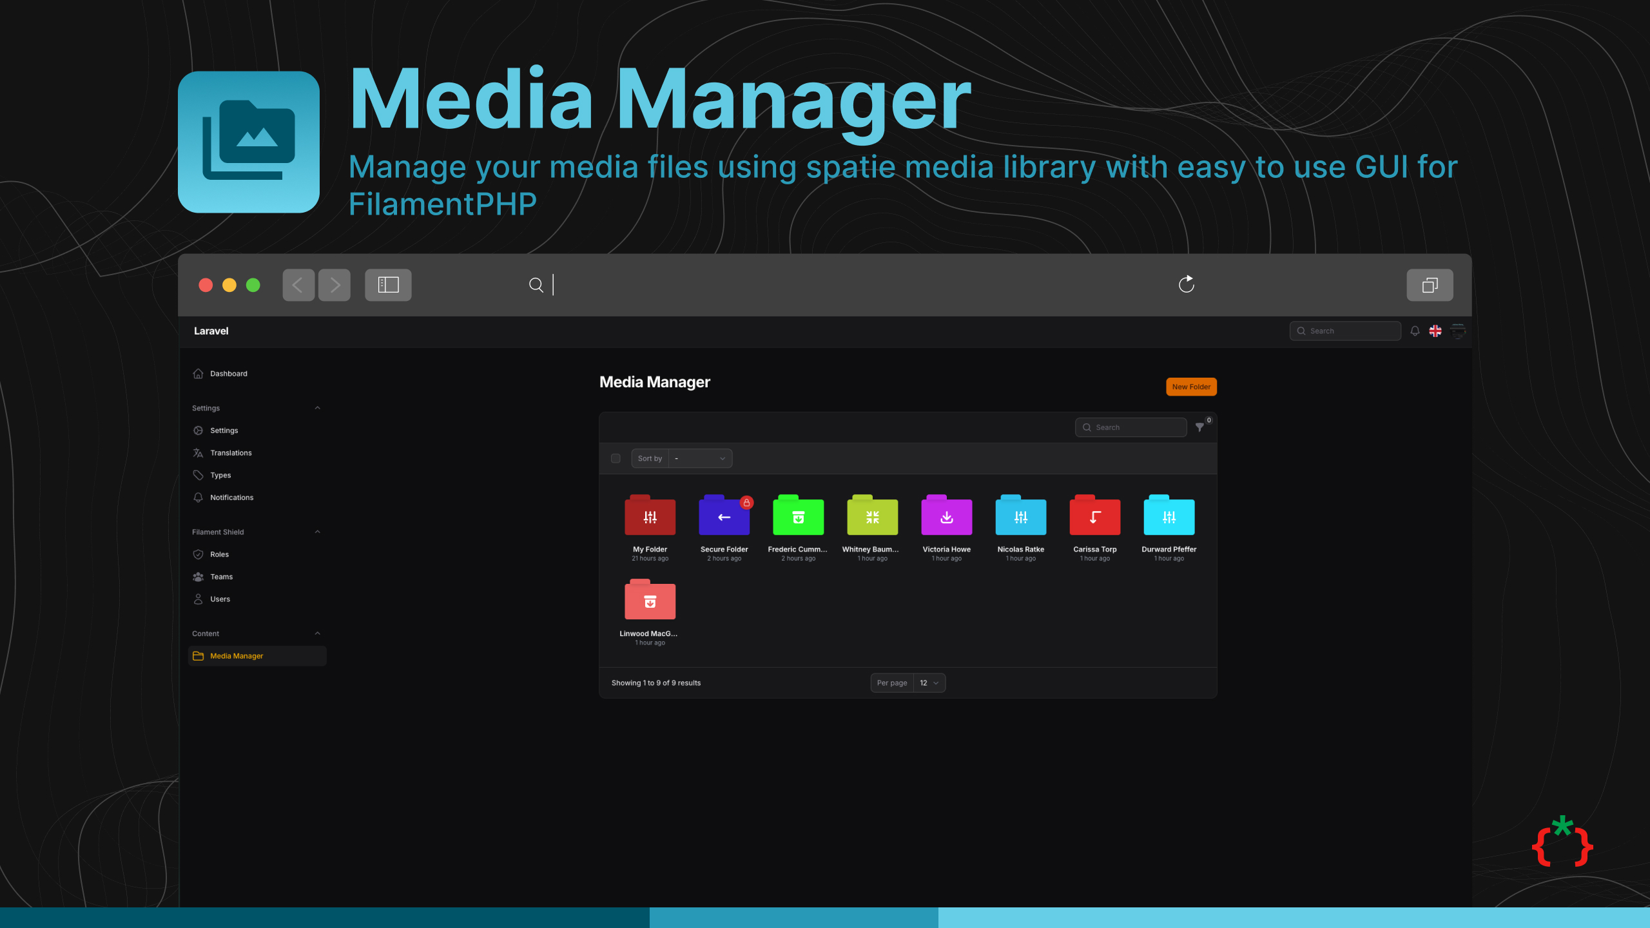The image size is (1650, 928).
Task: Click the filter funnel icon
Action: pos(1199,427)
